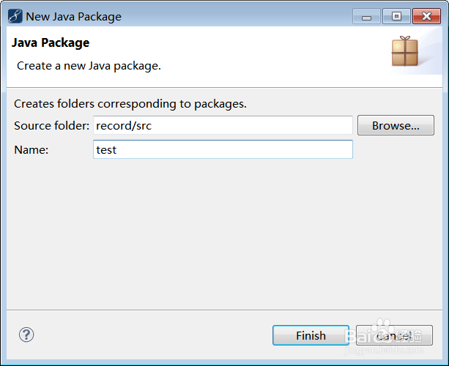Focus the Source folder text field

223,125
